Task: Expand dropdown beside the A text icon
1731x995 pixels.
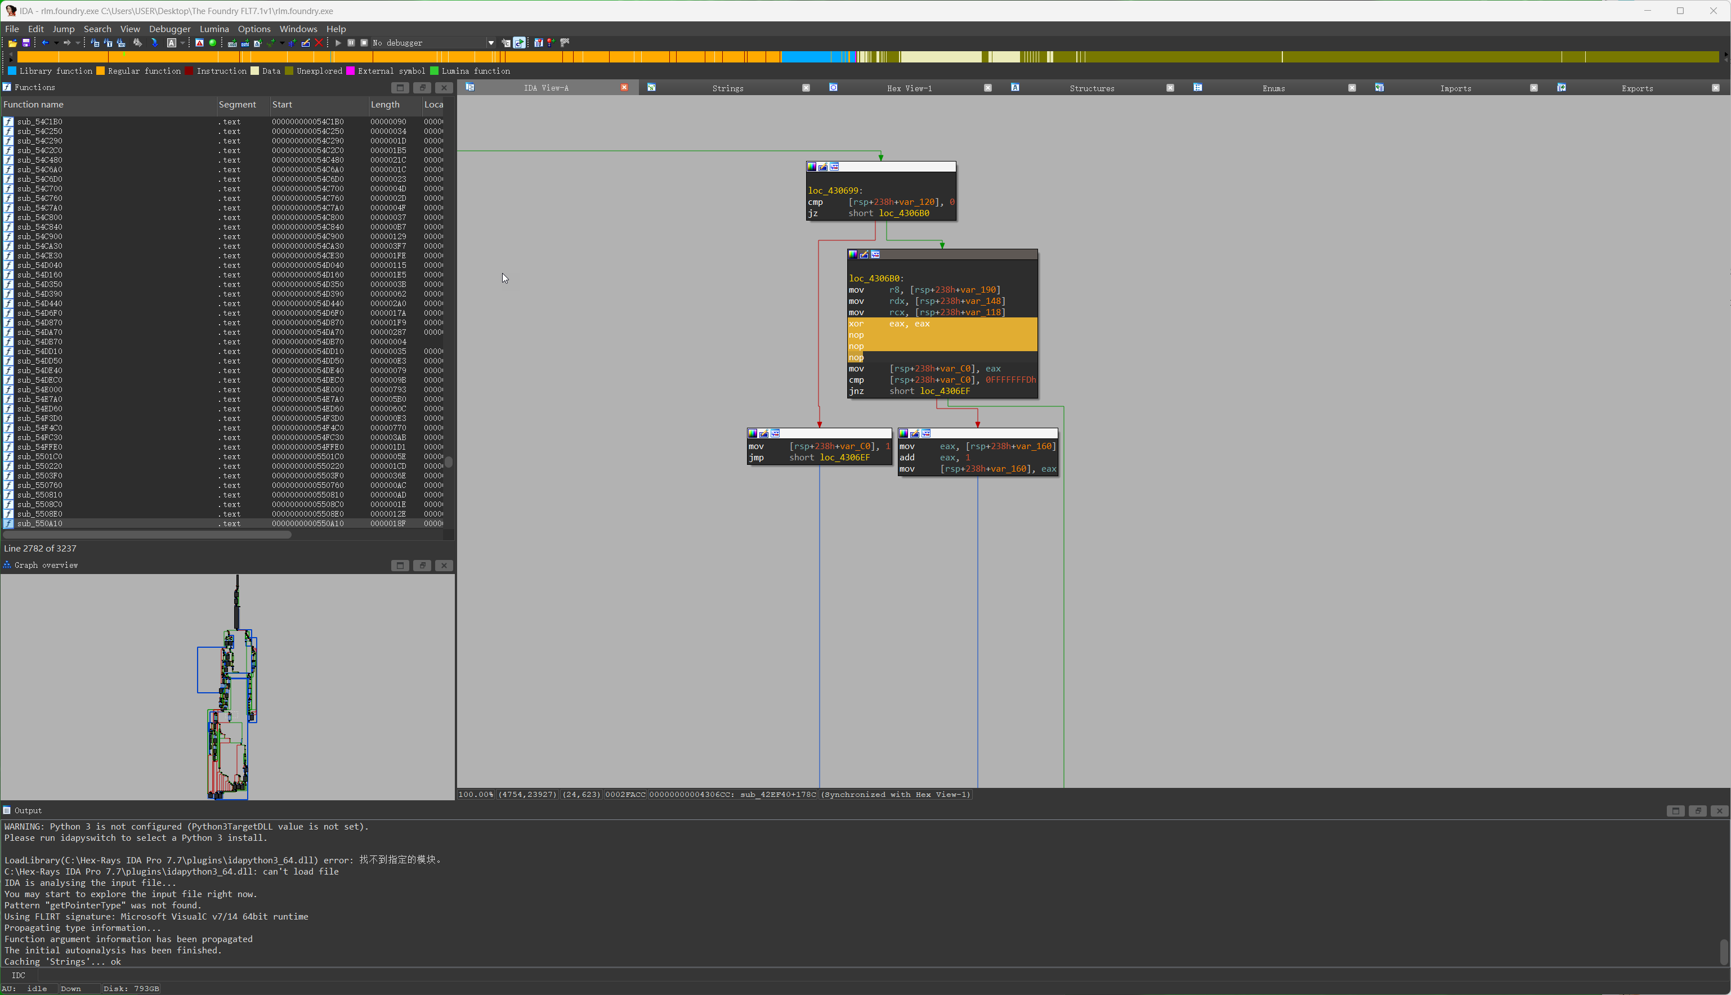Action: tap(182, 43)
